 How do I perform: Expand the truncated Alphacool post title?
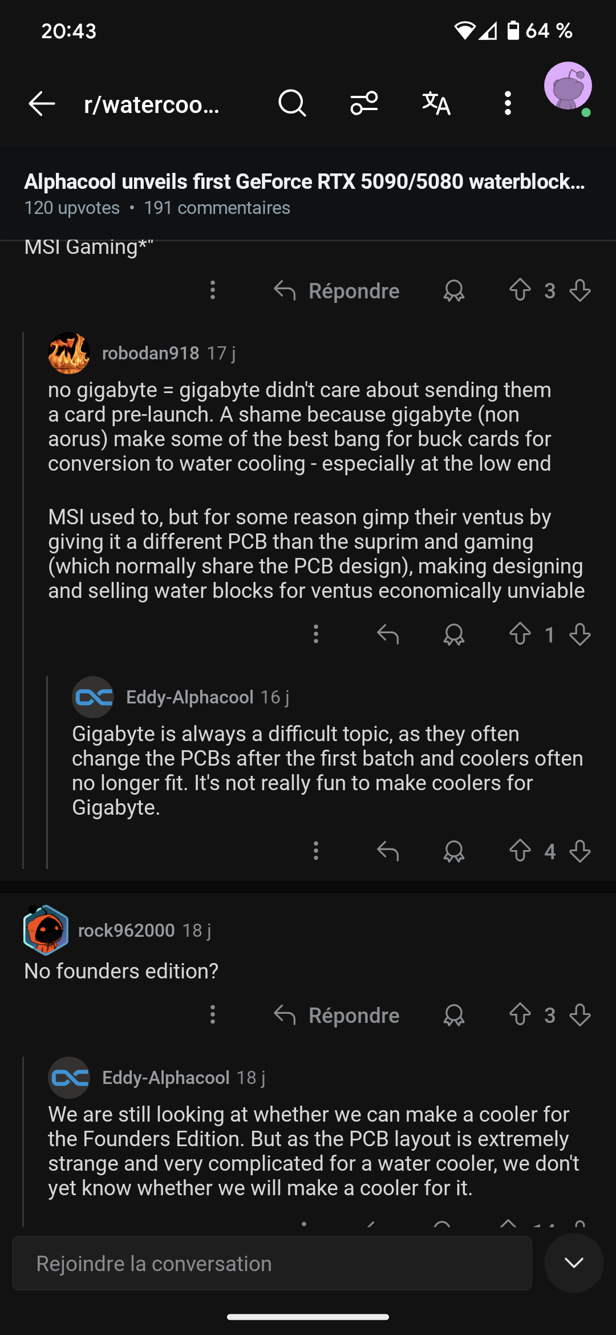pos(305,181)
